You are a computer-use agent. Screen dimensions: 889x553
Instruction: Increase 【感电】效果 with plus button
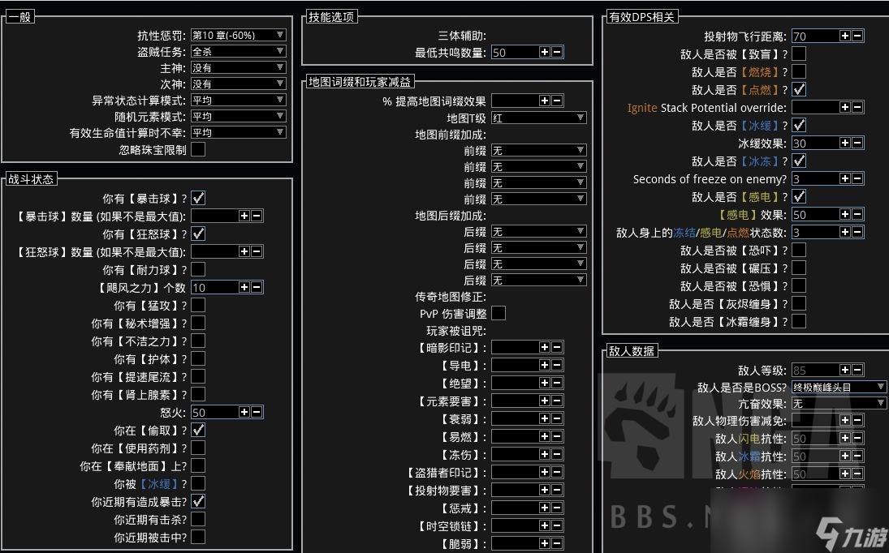845,214
